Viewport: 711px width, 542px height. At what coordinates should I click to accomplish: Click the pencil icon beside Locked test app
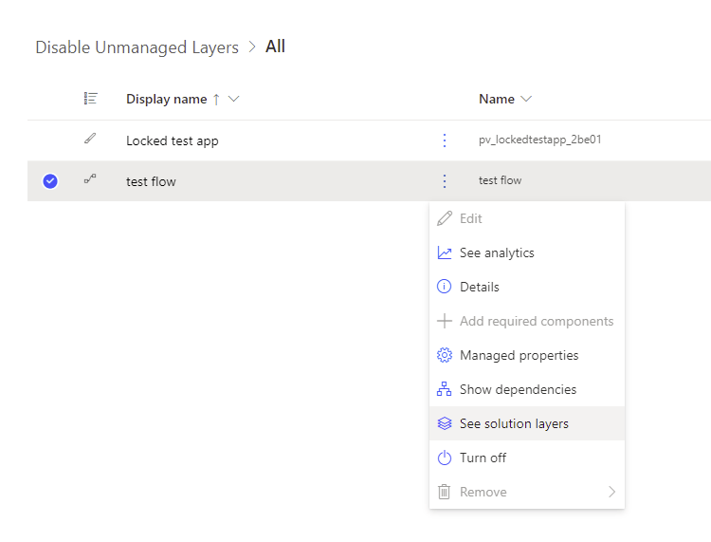[x=90, y=139]
